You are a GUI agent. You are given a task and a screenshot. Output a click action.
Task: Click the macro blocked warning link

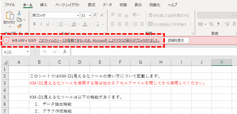(100, 41)
